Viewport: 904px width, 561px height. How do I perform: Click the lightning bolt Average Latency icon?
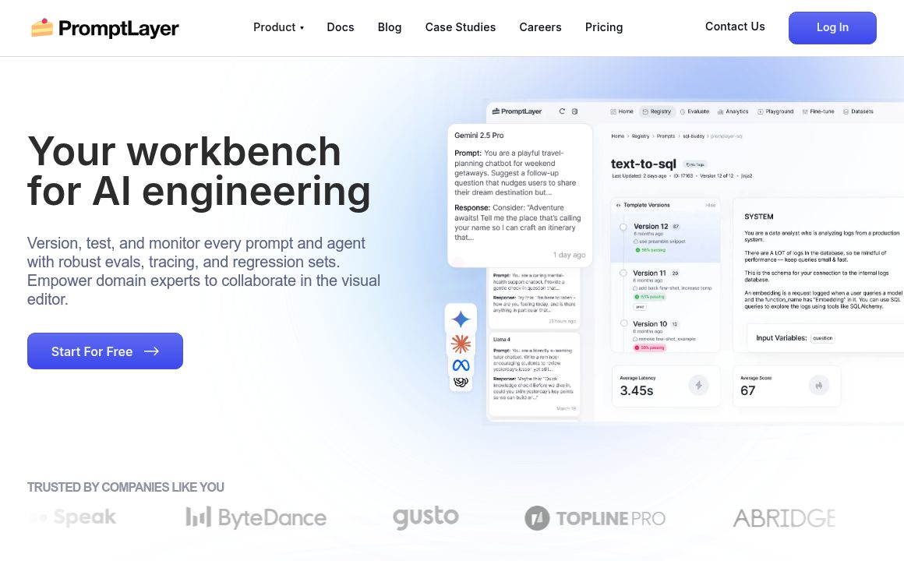(x=698, y=385)
